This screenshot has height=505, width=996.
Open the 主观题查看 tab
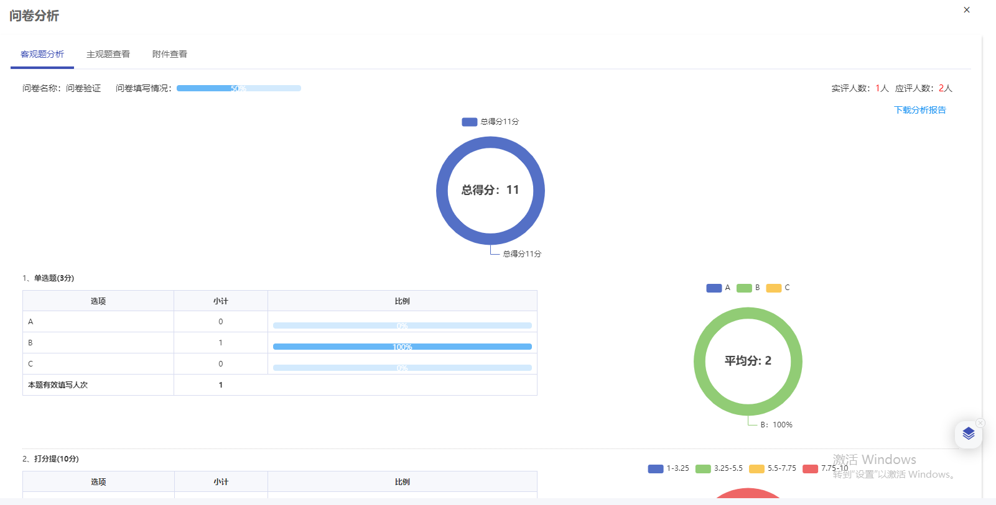tap(108, 55)
